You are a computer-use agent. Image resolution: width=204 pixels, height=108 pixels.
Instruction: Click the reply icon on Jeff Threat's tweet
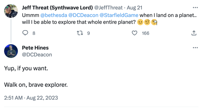tap(25, 33)
